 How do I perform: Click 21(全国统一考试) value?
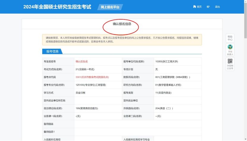[85, 69]
